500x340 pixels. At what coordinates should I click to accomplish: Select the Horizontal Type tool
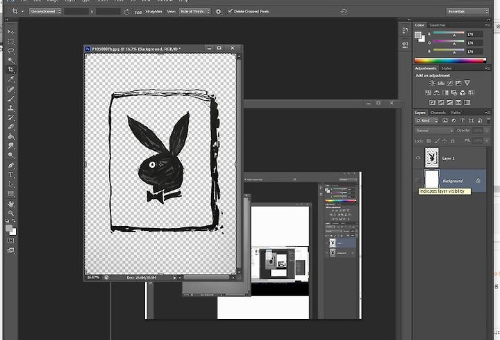11,175
